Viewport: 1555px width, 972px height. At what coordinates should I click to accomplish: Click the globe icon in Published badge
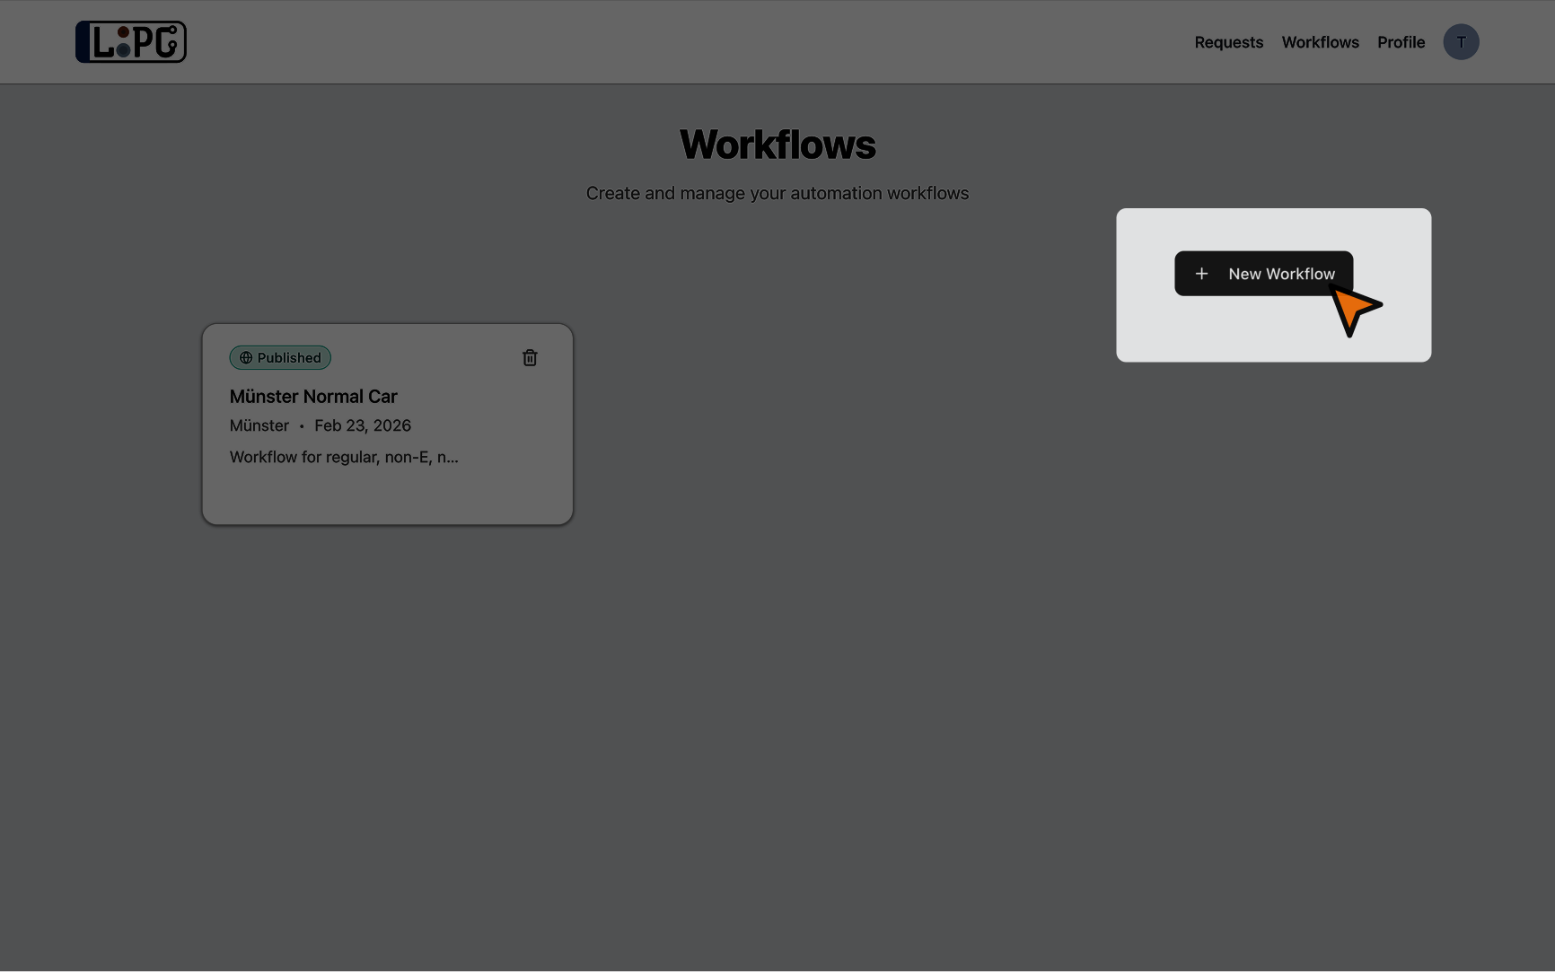pos(246,357)
